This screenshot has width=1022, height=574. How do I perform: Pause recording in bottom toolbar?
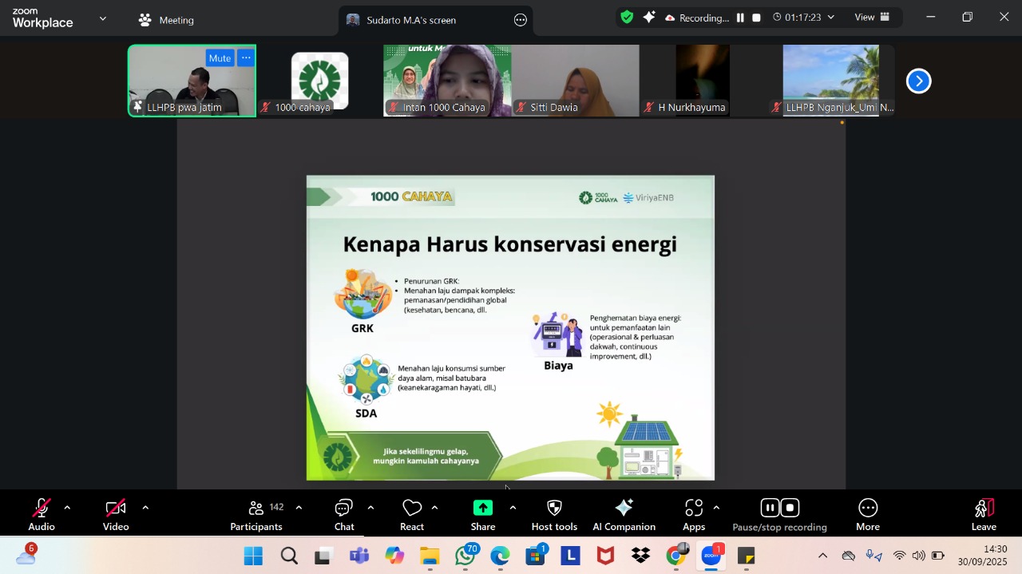coord(770,508)
